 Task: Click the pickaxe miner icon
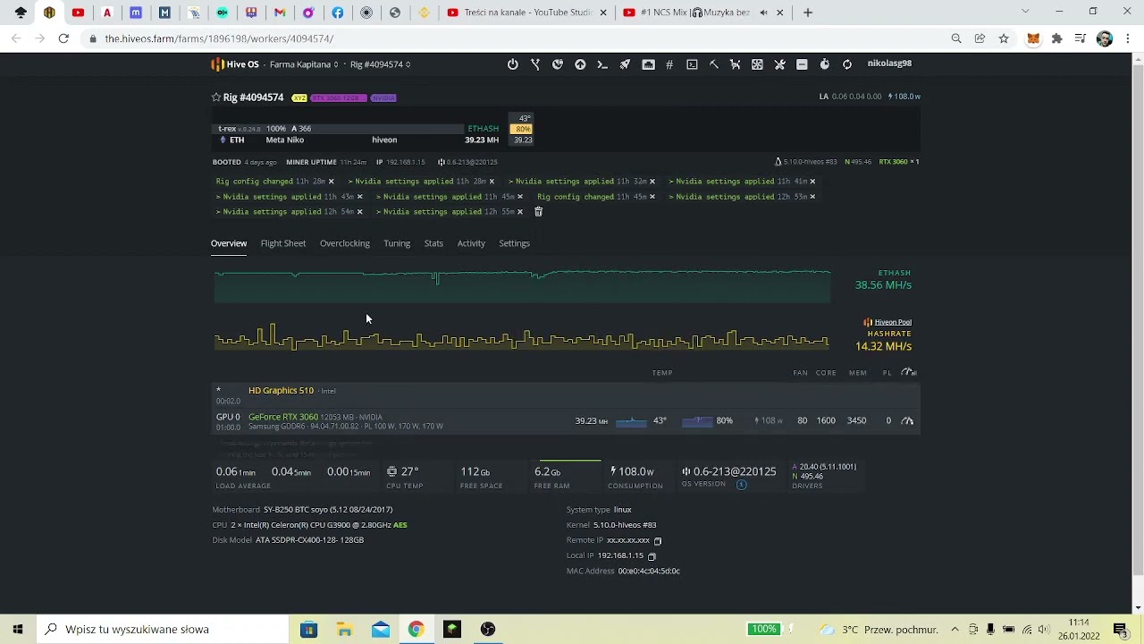714,64
